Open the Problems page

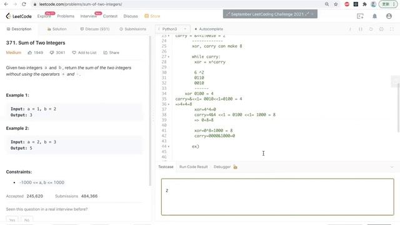pos(66,16)
